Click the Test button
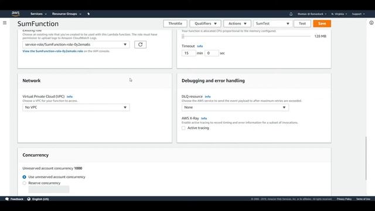 302,23
